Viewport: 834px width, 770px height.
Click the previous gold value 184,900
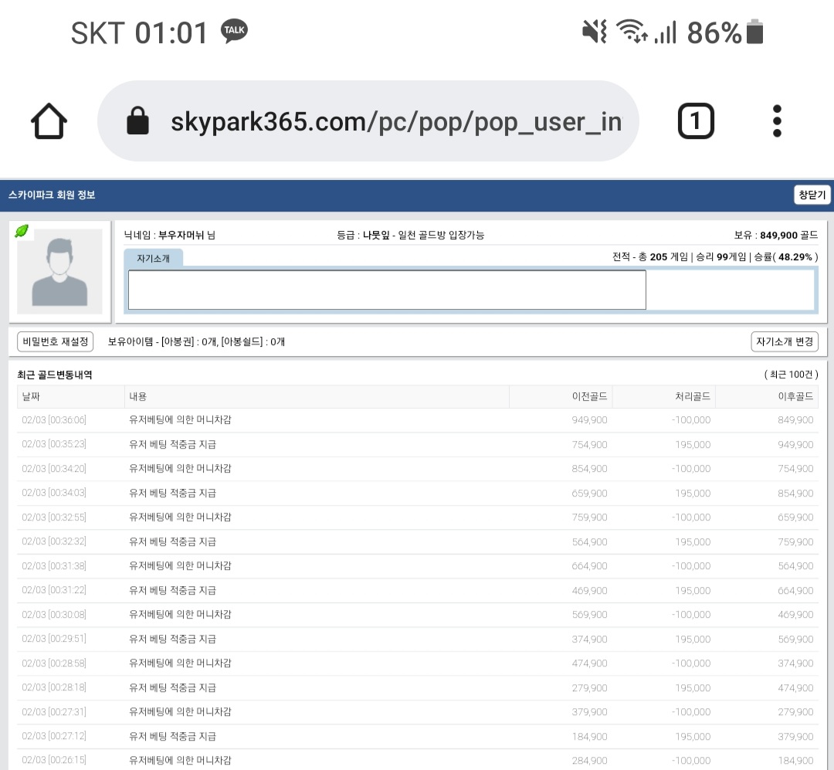589,737
